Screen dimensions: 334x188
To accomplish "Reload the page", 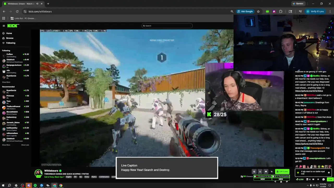I will tap(17, 11).
